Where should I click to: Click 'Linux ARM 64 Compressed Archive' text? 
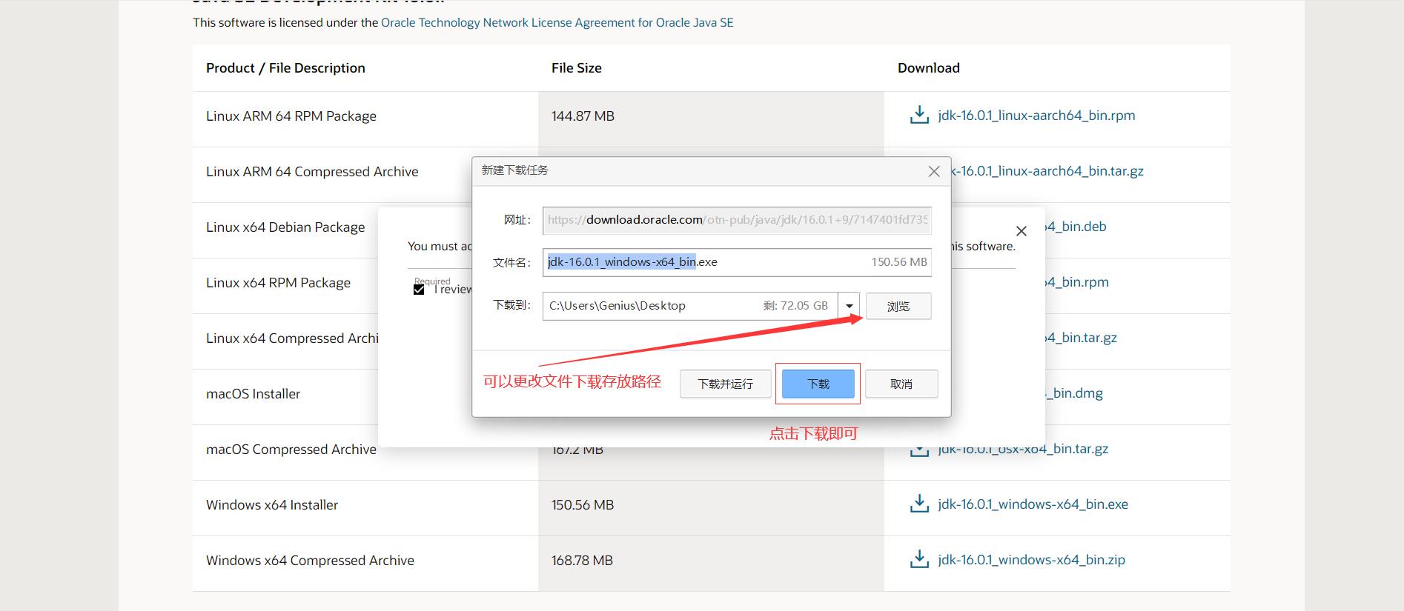pos(312,171)
